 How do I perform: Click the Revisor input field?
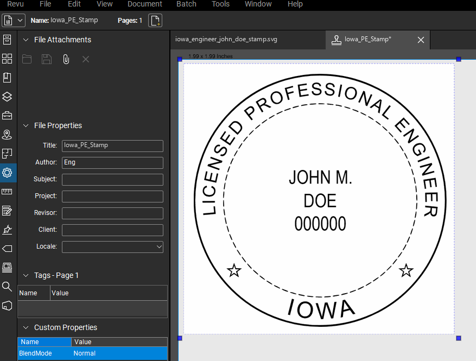113,213
